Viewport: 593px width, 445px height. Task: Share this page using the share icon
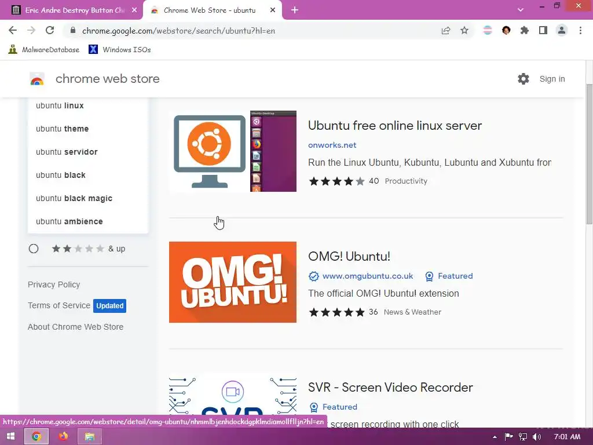coord(446,30)
